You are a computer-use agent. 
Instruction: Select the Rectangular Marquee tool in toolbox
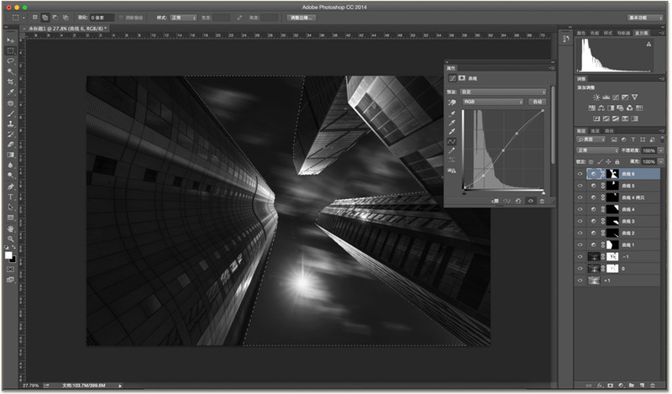point(10,50)
